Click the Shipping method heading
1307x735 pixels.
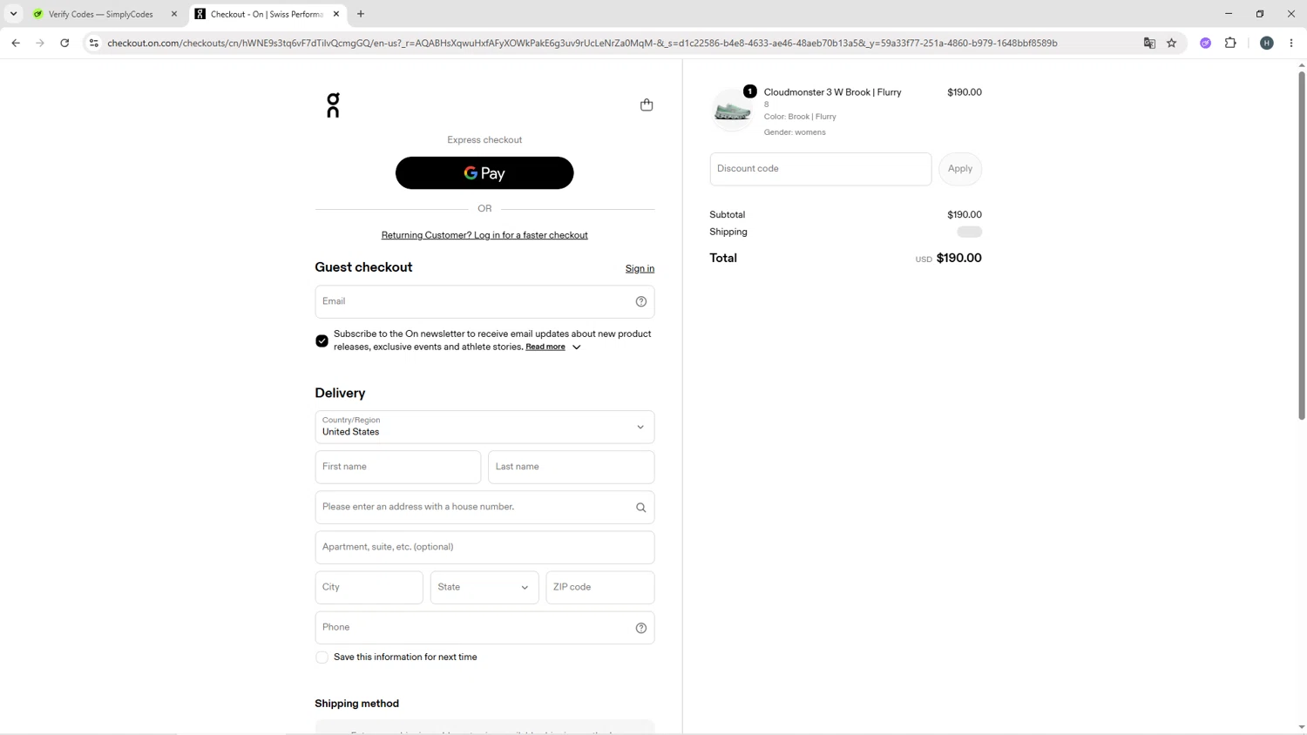pyautogui.click(x=357, y=704)
